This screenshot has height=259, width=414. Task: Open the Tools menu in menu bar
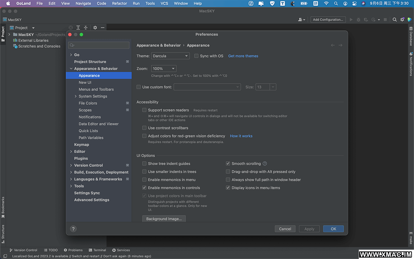[x=150, y=3]
